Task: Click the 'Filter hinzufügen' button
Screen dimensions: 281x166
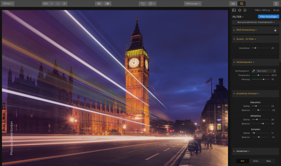Action: (268, 16)
